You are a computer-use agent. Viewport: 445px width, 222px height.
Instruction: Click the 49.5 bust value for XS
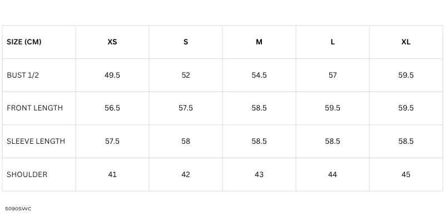[x=112, y=75]
